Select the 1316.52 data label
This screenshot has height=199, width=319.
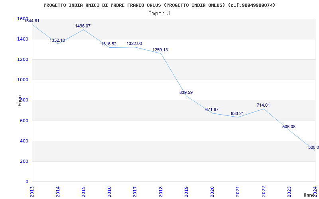click(109, 44)
